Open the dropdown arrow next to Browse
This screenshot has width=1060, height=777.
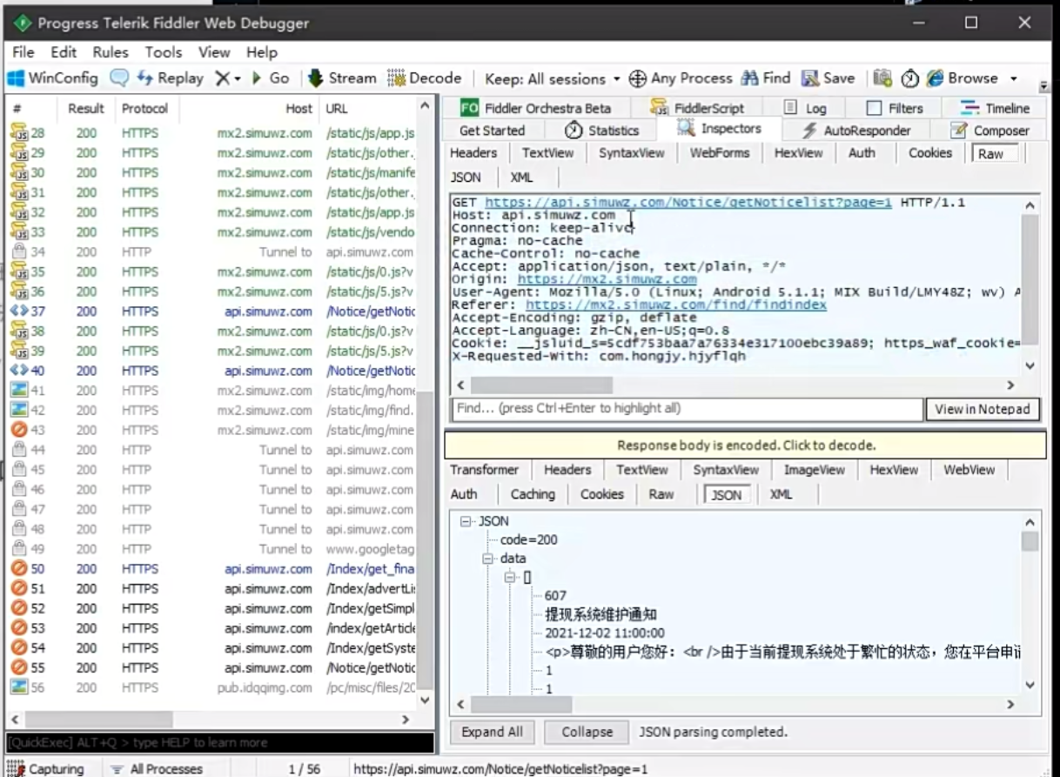[1013, 79]
